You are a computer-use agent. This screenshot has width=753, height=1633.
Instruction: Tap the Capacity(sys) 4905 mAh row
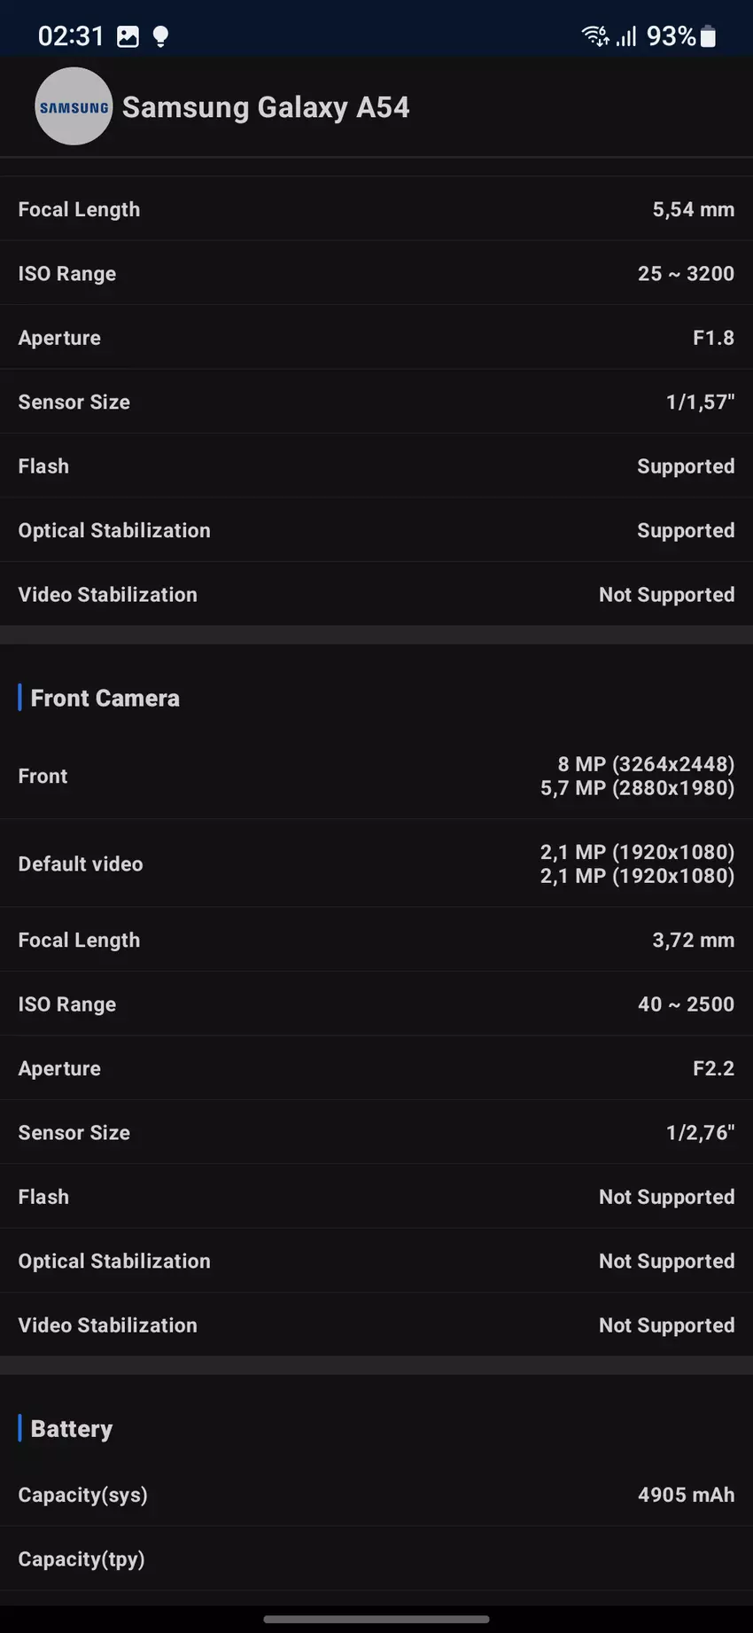pos(376,1495)
